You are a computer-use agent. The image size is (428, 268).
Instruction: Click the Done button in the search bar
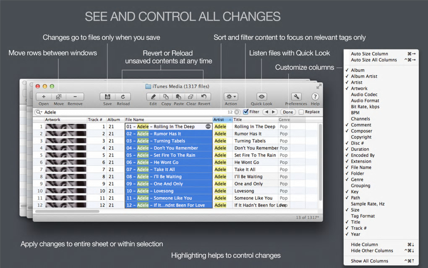coord(288,112)
